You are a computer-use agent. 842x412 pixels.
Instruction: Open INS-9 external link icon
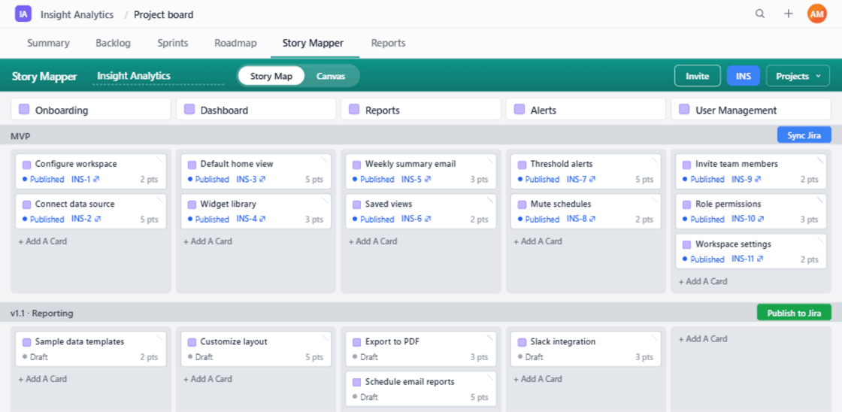pyautogui.click(x=758, y=180)
